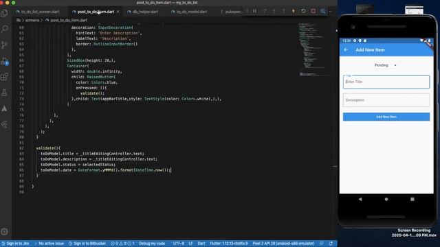Viewport: 440px width, 247px height.
Task: Click Sign in to Bitbucket in status bar
Action: pos(87,244)
